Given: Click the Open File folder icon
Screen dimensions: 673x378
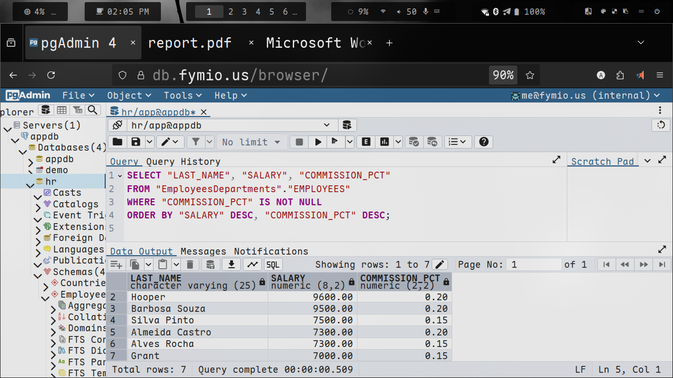Looking at the screenshot, I should pyautogui.click(x=117, y=142).
